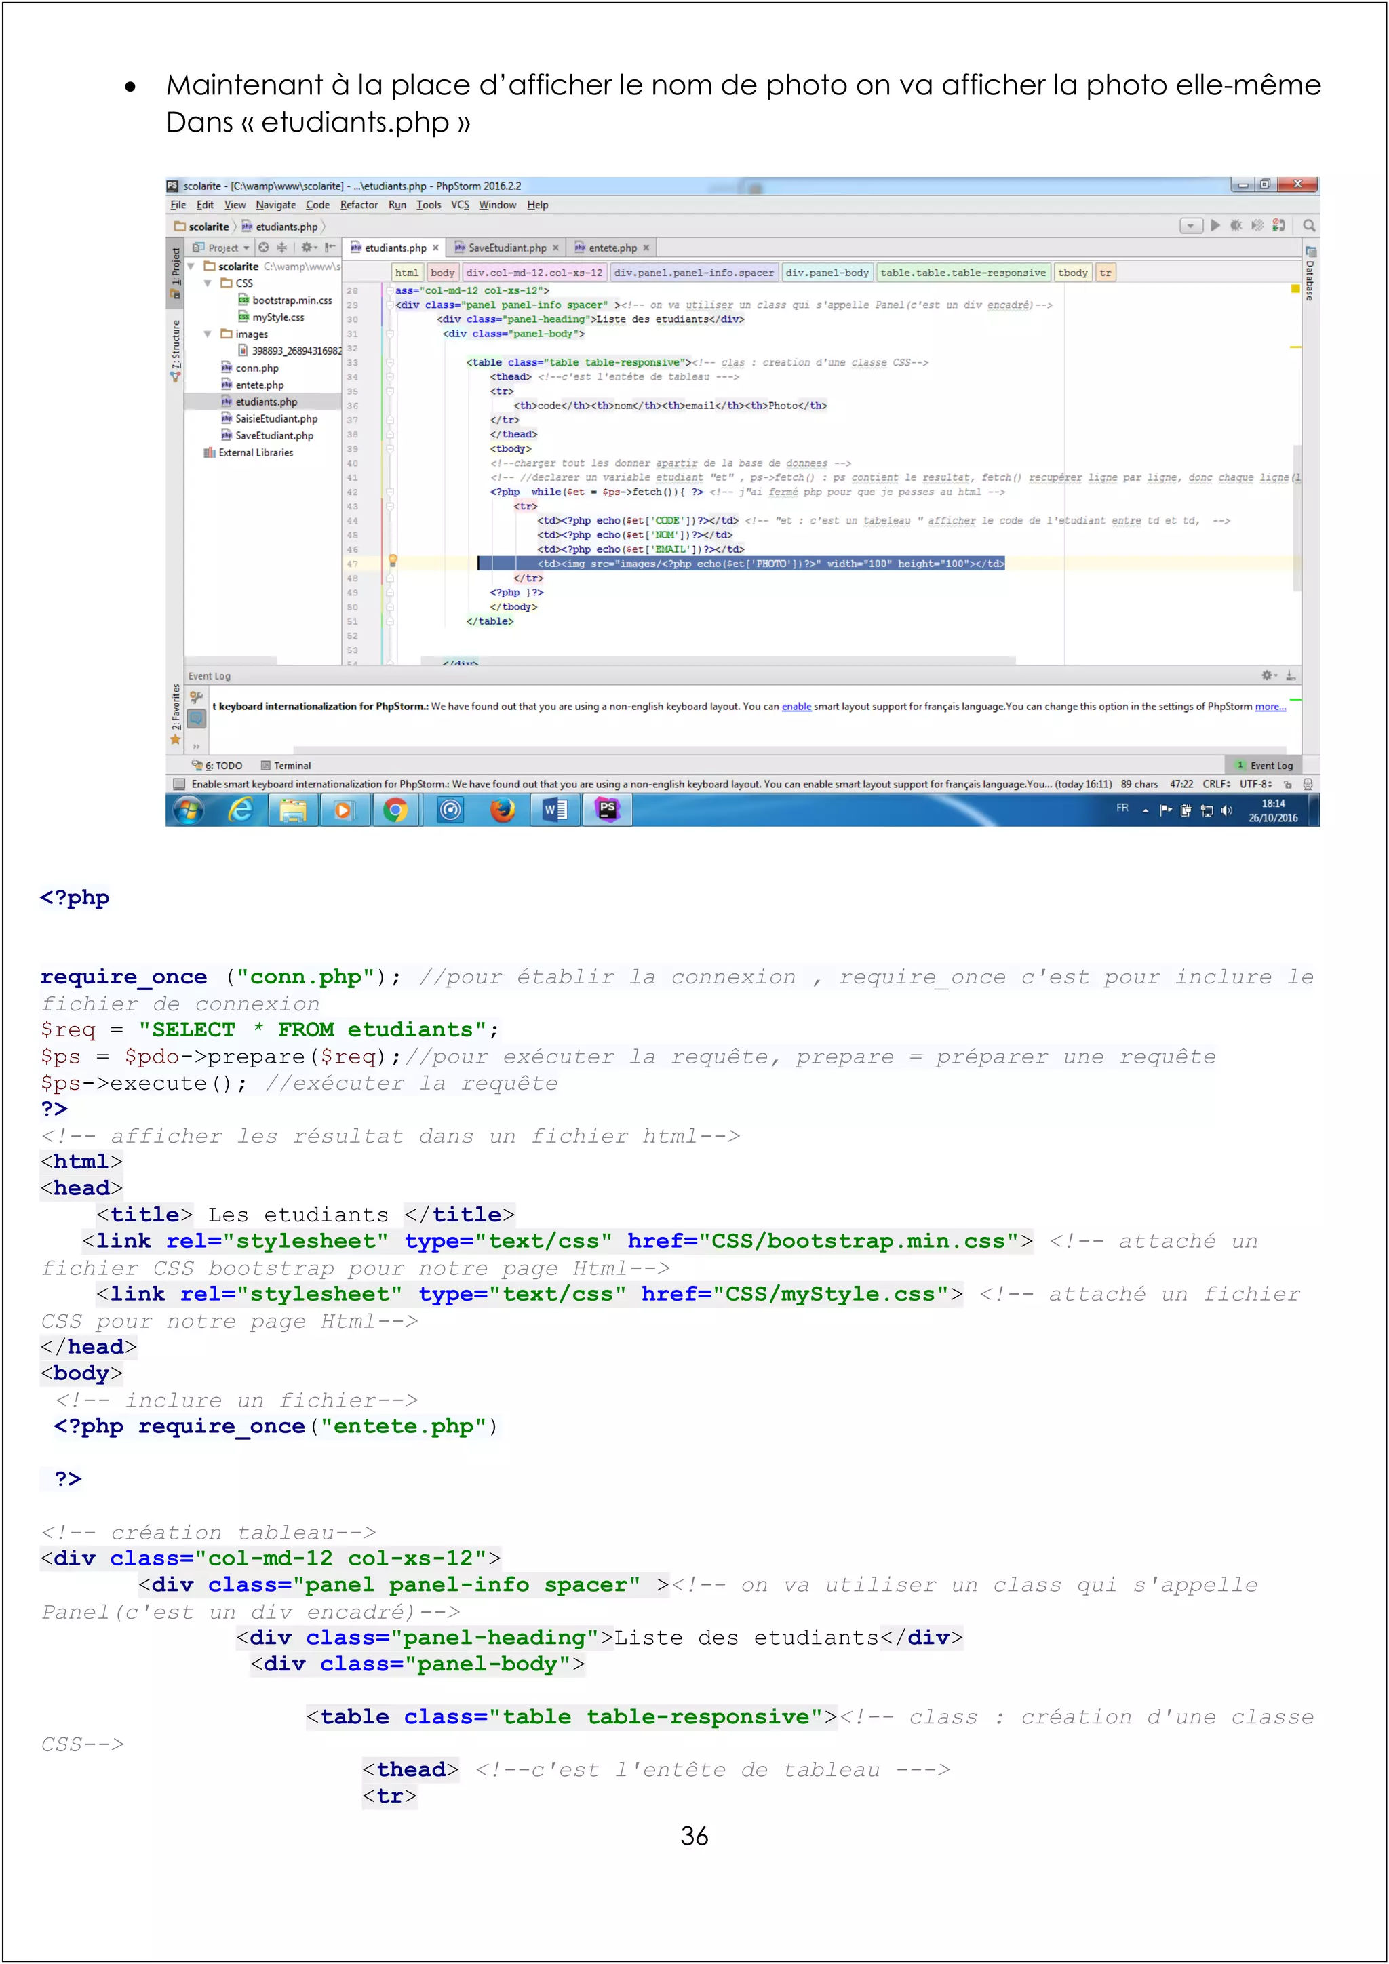
Task: Toggle listening for PHP debug connections
Action: (x=1278, y=226)
